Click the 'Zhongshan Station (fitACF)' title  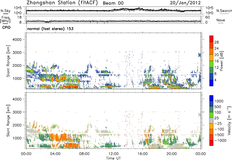coord(62,3)
